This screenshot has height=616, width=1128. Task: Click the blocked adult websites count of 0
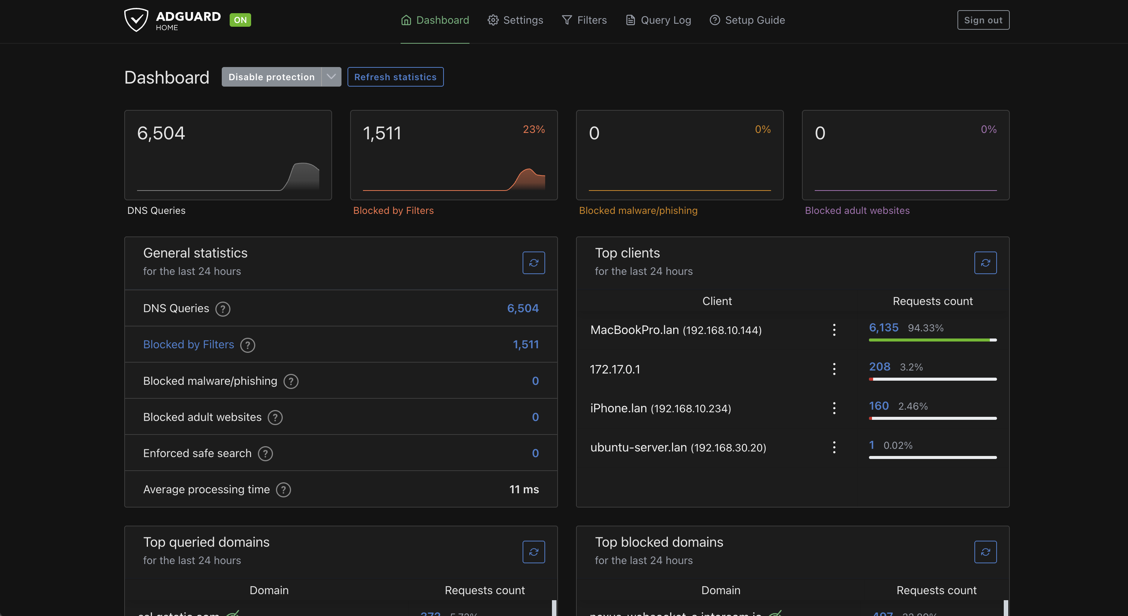[x=535, y=417]
